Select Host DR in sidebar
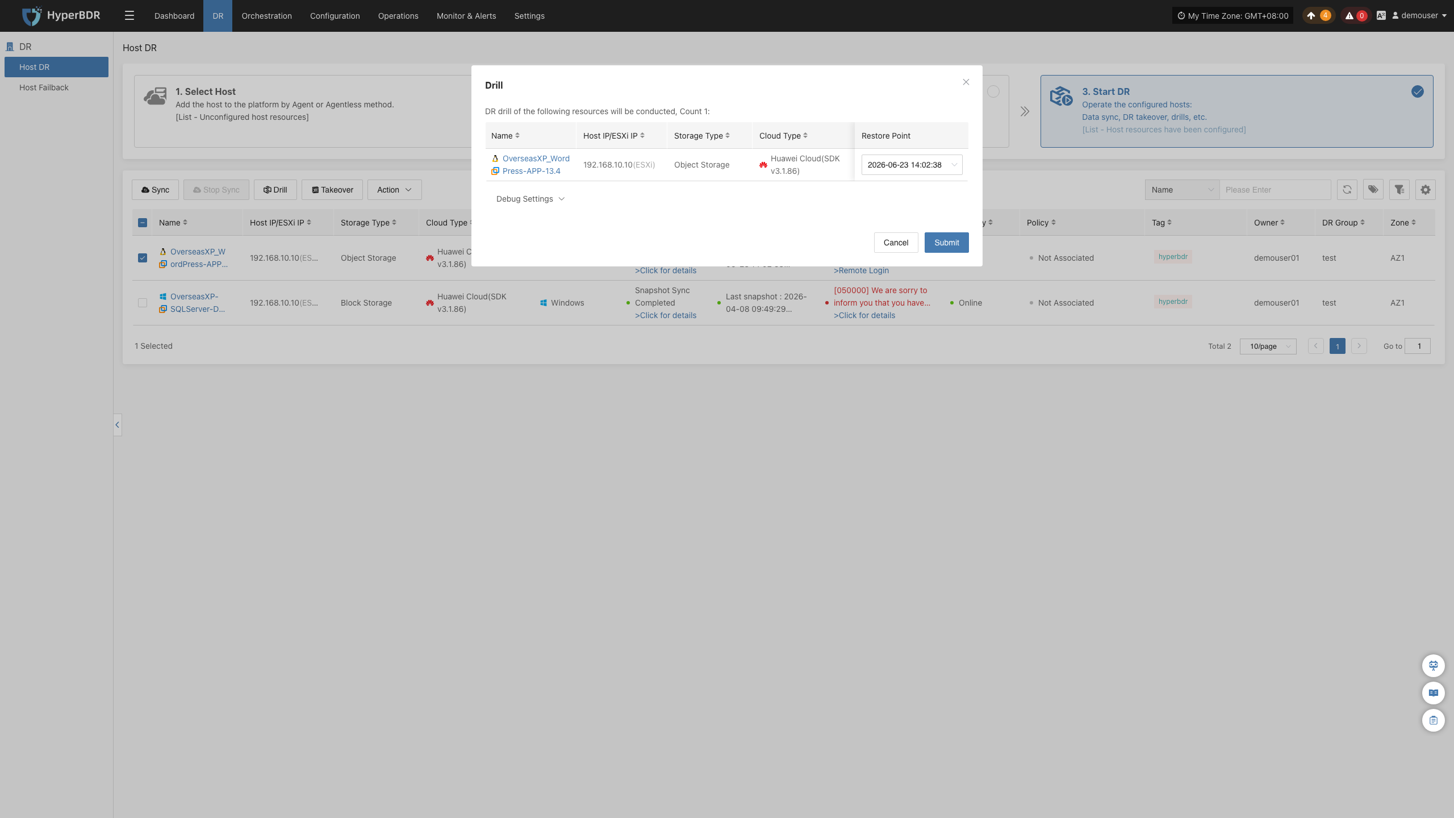This screenshot has height=818, width=1454. coord(56,67)
